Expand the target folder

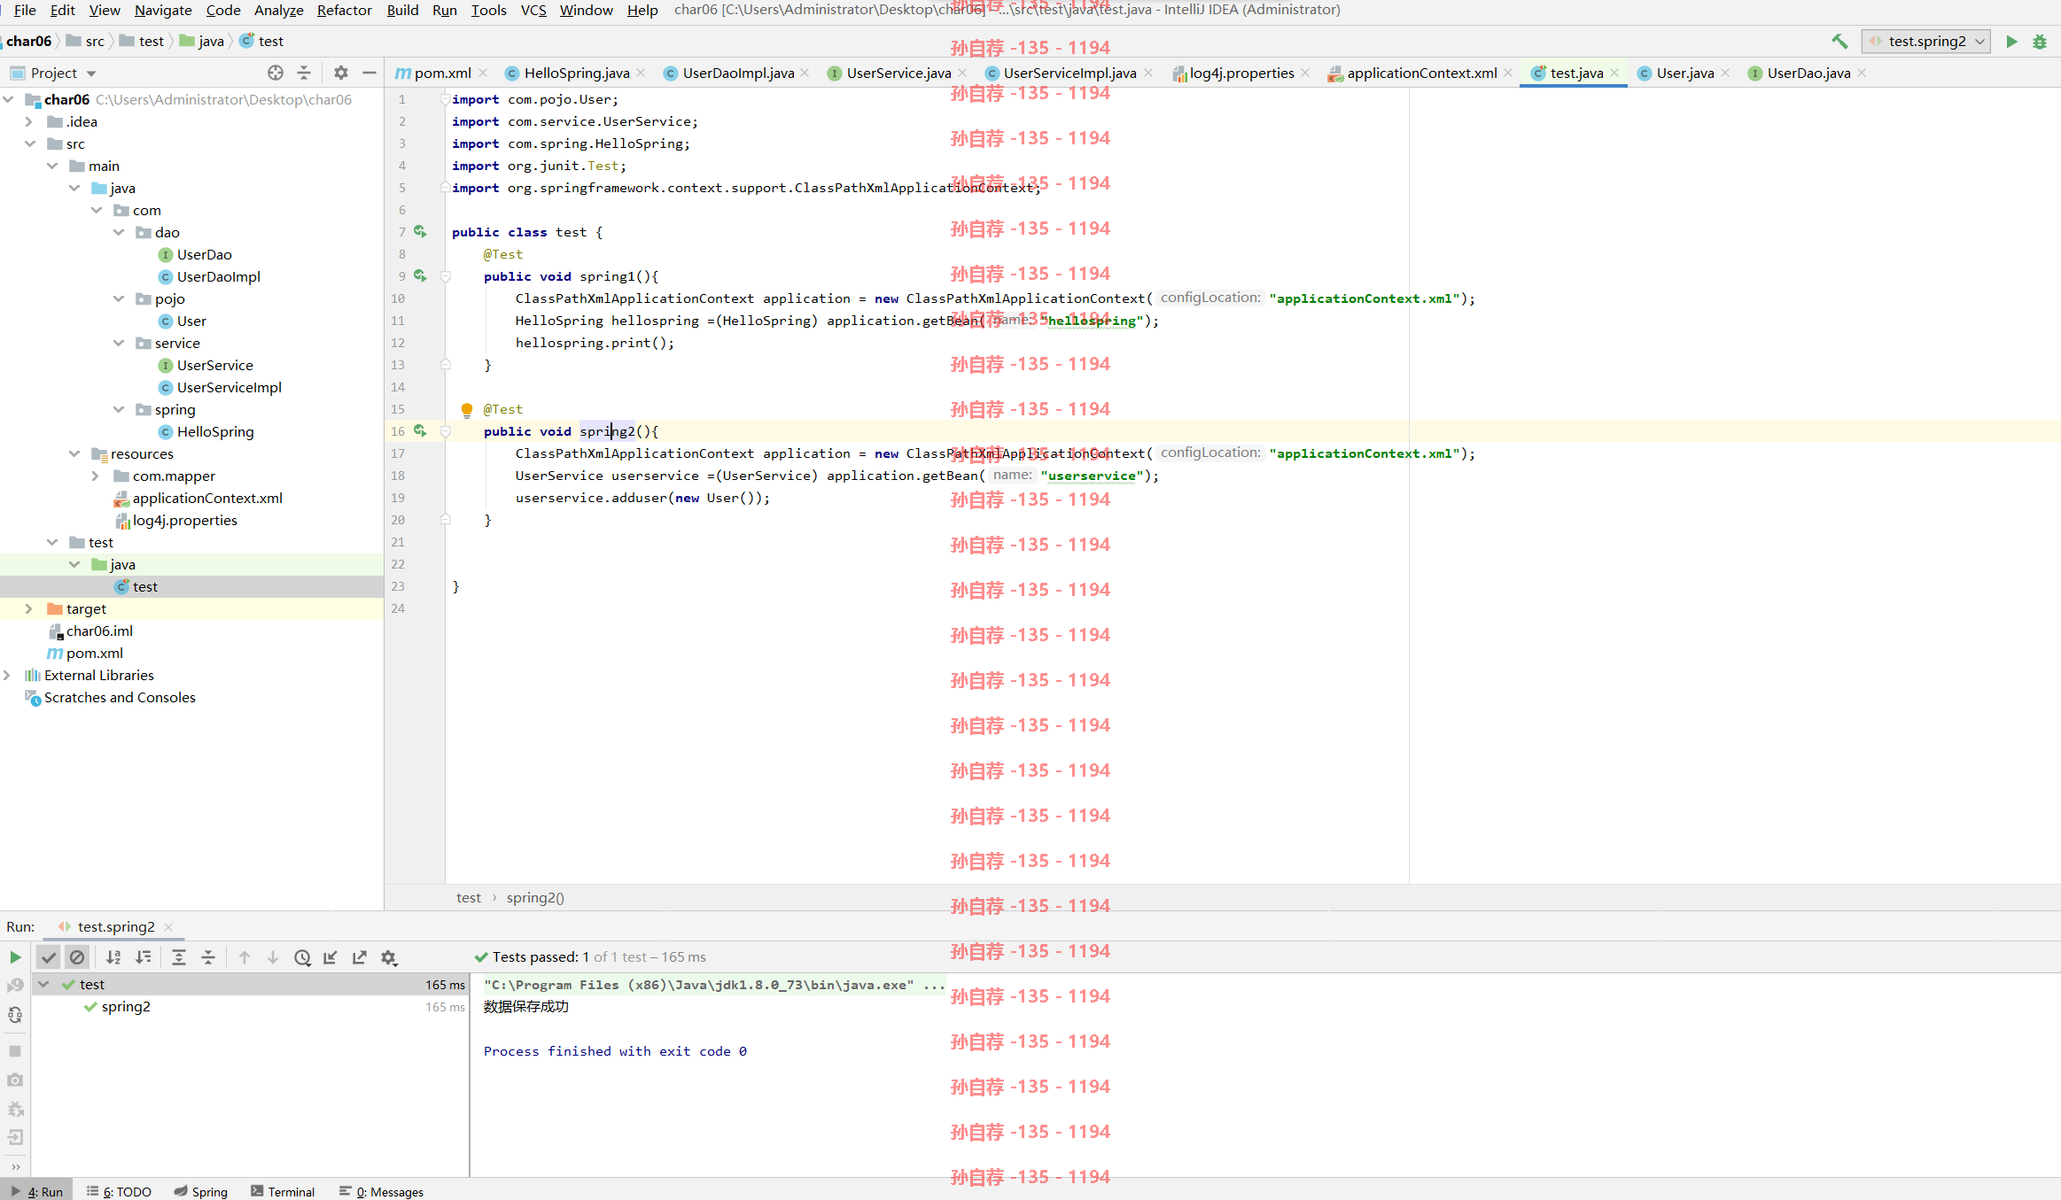click(x=28, y=608)
